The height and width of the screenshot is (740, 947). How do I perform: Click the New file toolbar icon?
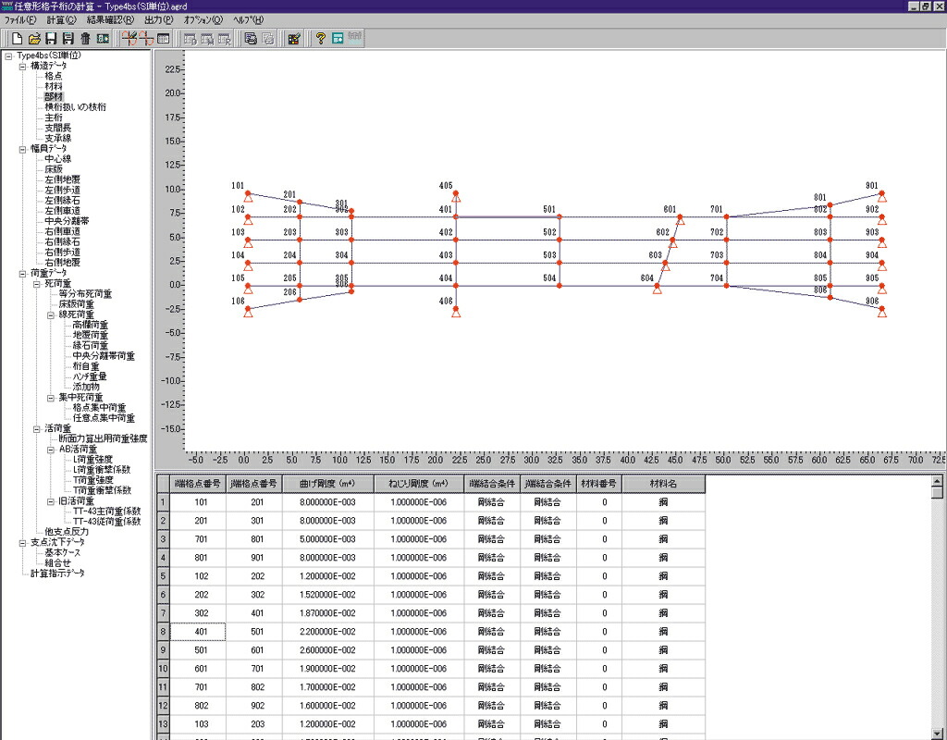[18, 39]
